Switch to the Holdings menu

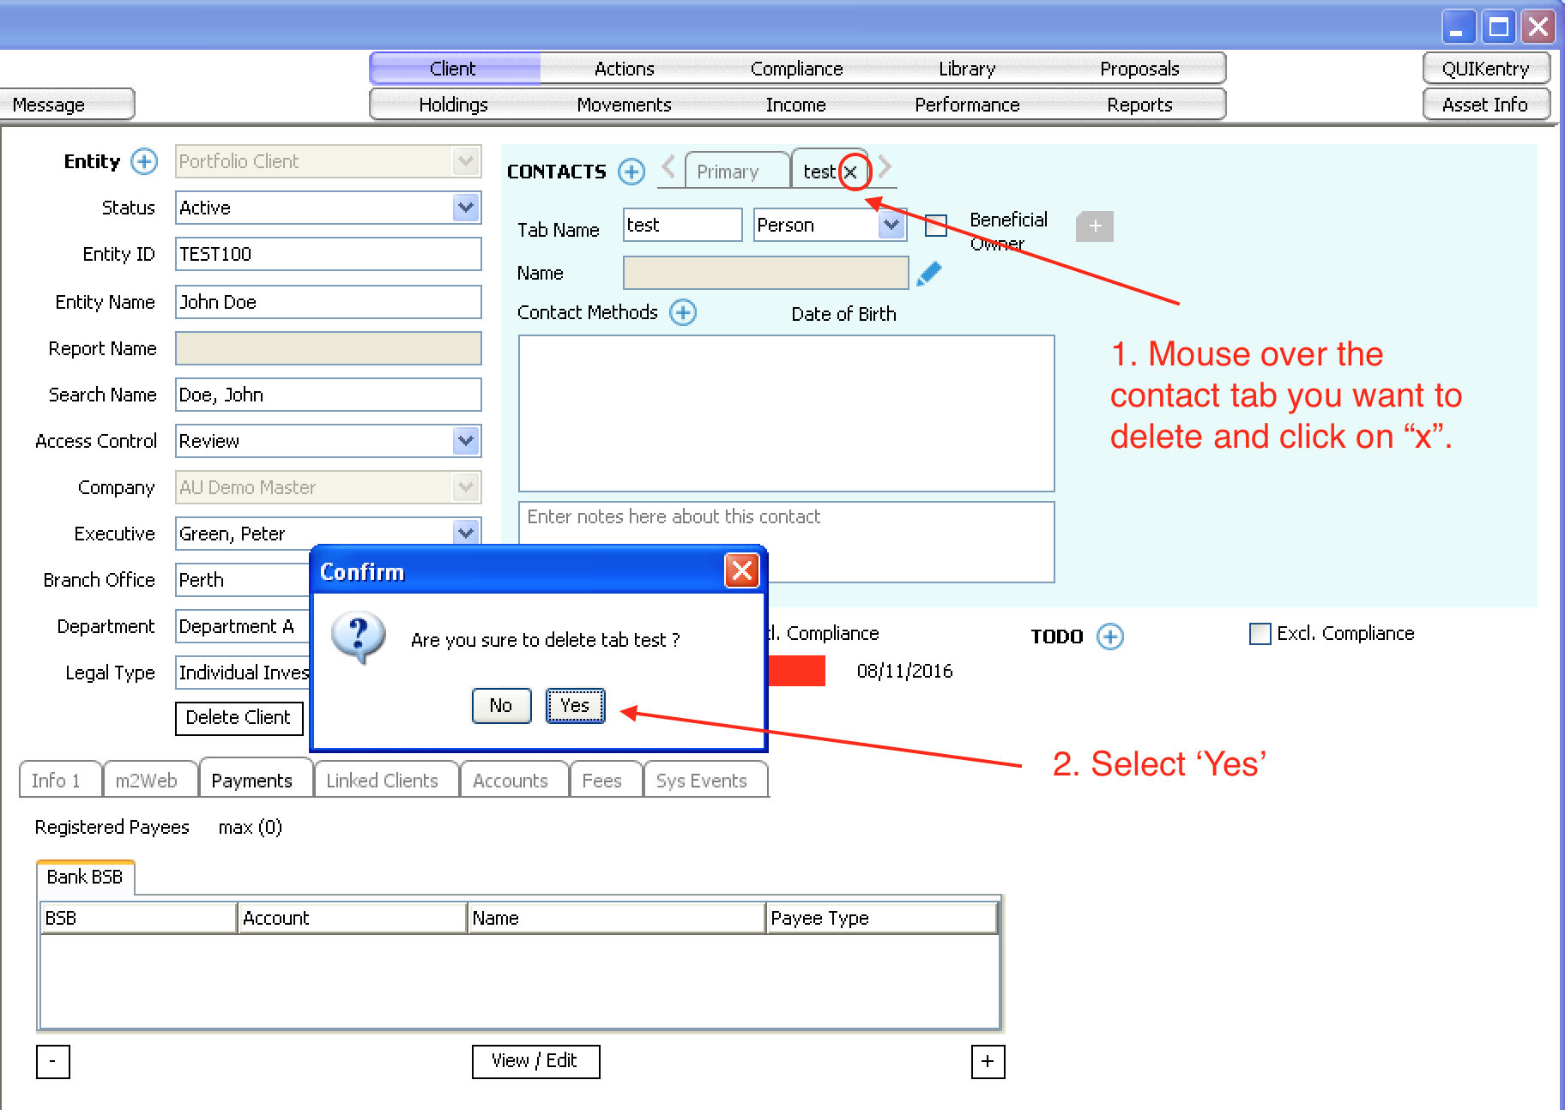(x=453, y=105)
